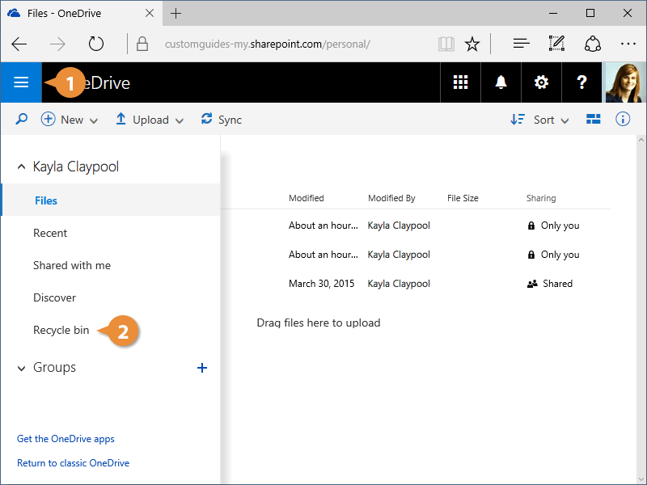Image resolution: width=647 pixels, height=485 pixels.
Task: Open the New dropdown menu
Action: tap(70, 120)
